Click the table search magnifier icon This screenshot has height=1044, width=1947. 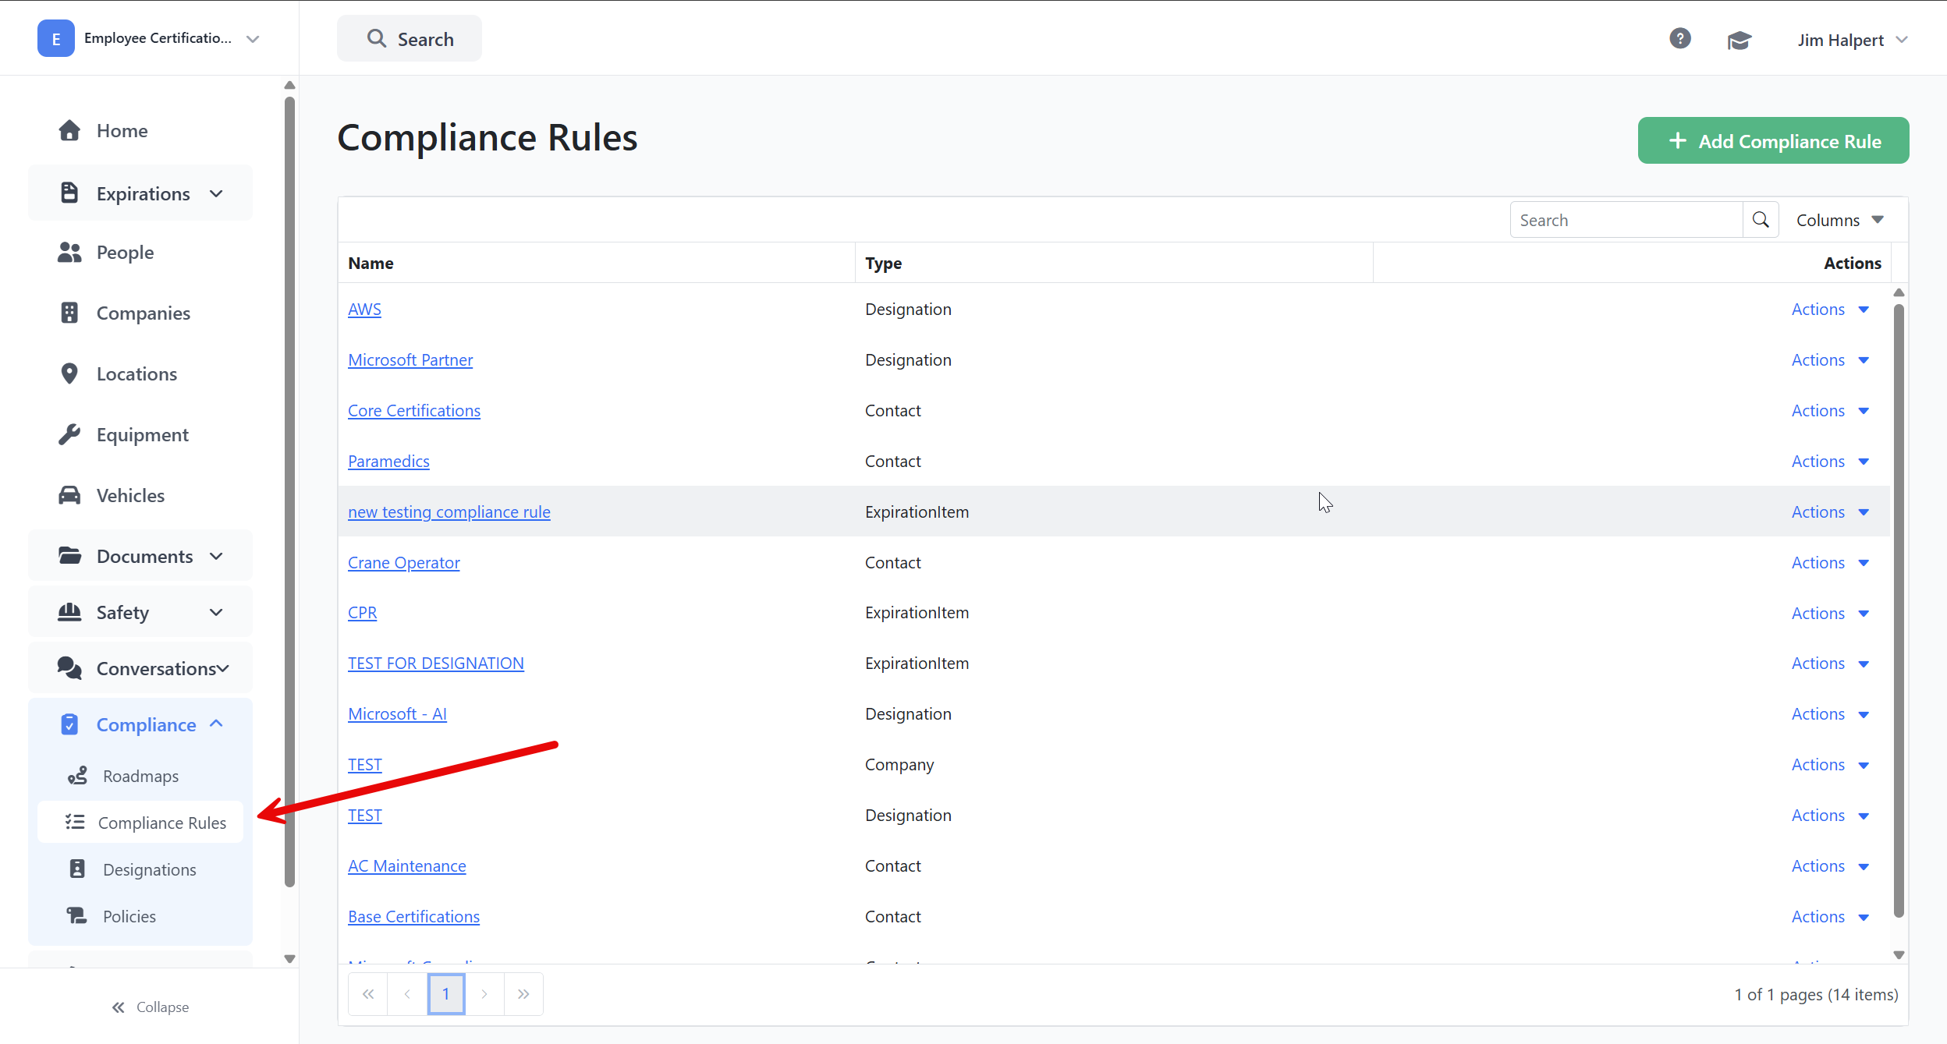[1761, 220]
